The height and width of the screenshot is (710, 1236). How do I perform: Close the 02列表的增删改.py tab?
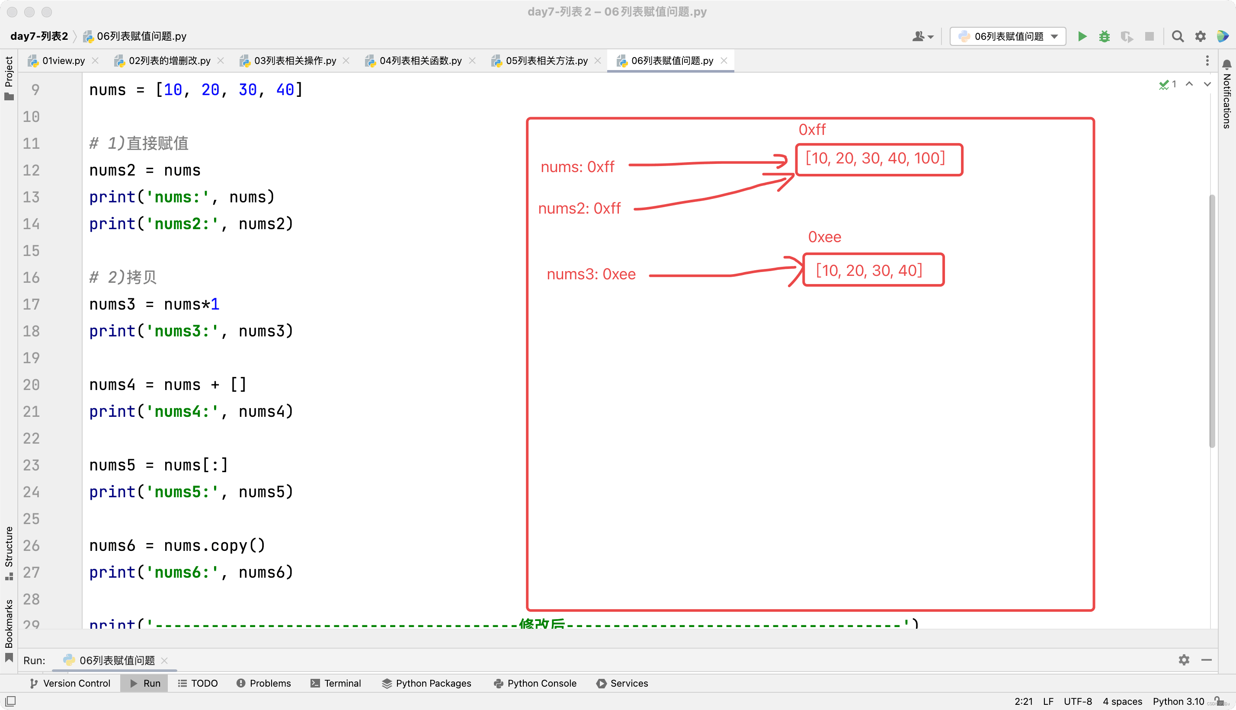click(221, 61)
